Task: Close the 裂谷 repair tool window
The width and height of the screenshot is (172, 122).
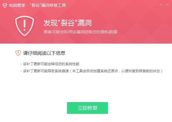Action: pos(167,5)
